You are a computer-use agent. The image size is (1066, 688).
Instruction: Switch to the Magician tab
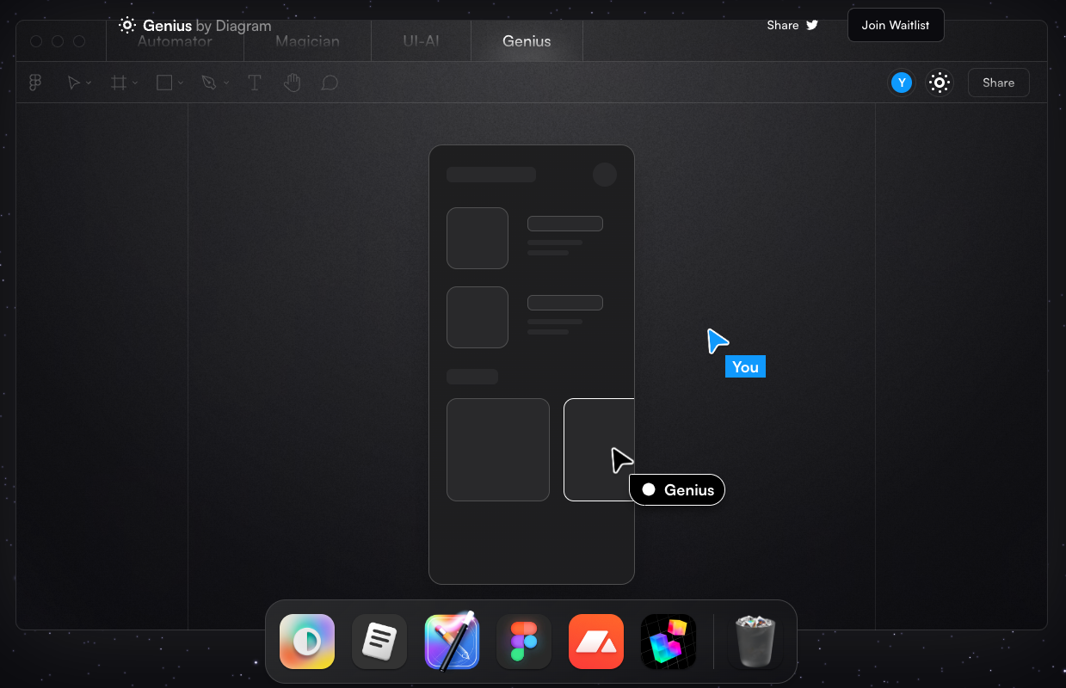pos(307,41)
